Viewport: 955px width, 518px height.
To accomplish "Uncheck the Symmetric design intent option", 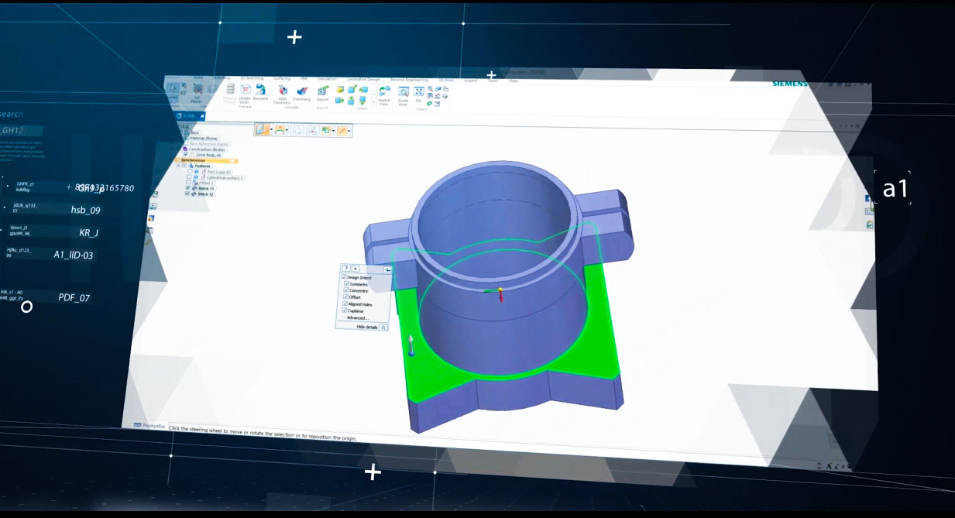I will pos(345,284).
